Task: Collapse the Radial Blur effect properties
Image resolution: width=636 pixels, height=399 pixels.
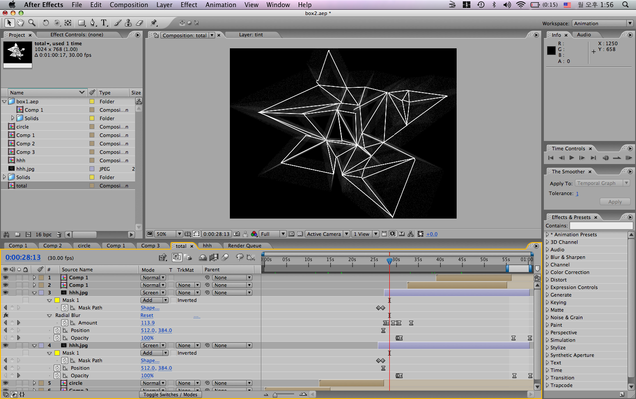Action: pos(49,315)
